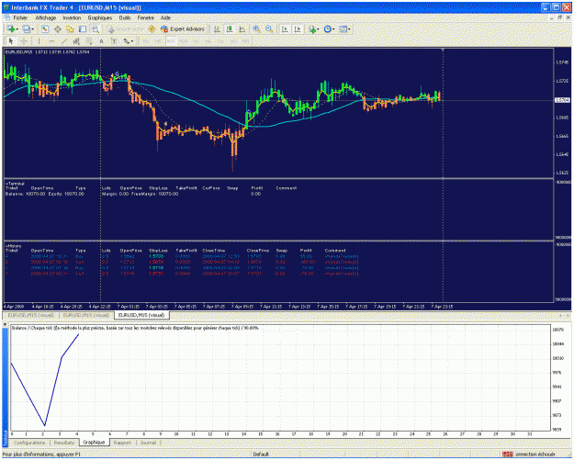Open the Periods clock icon

click(327, 28)
